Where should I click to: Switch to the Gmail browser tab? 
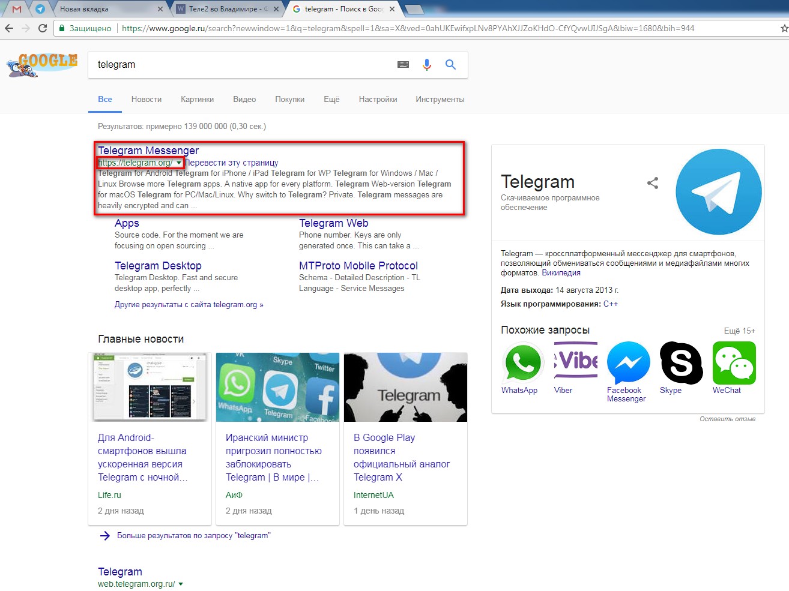click(x=17, y=9)
